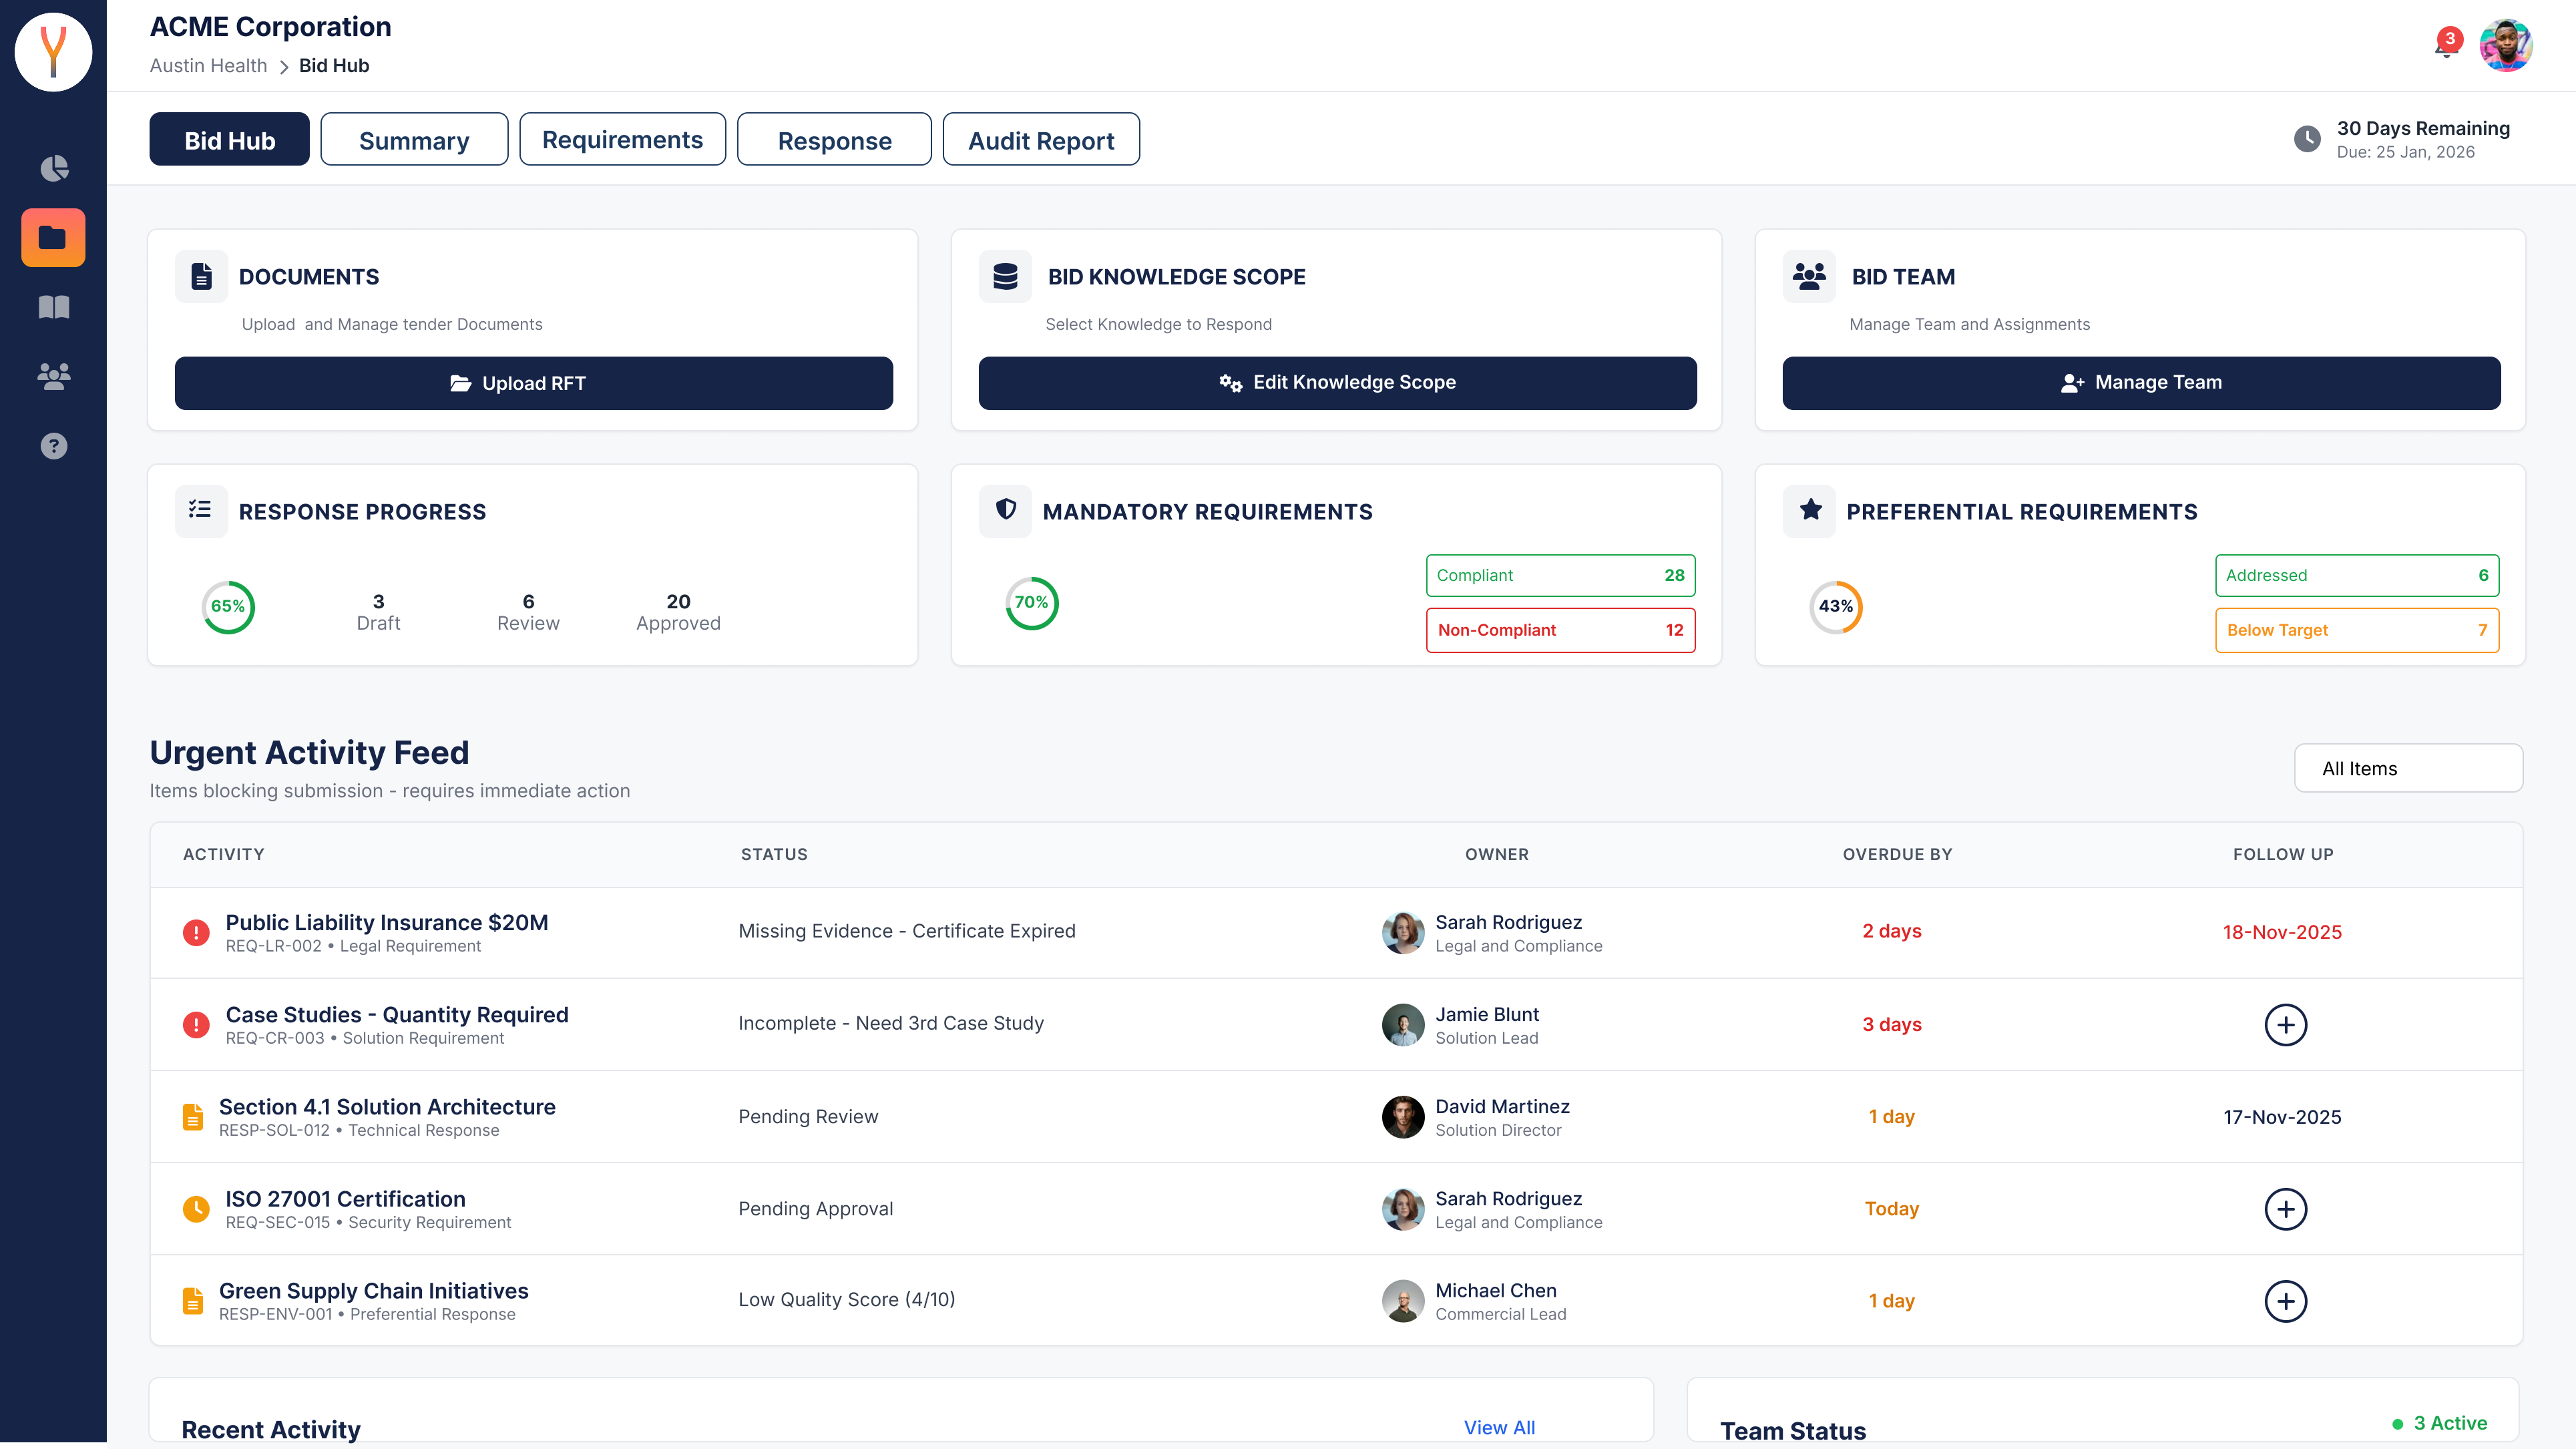2576x1449 pixels.
Task: Open the All Items filter dropdown
Action: pos(2408,768)
